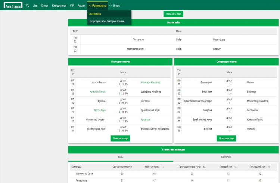
Task: Select Ливерпуль statistics row
Action: (x=173, y=180)
